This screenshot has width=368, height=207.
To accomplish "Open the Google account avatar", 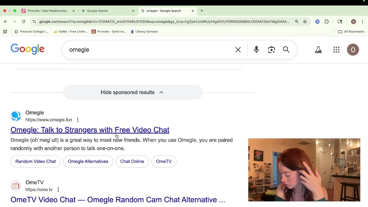I will 353,50.
